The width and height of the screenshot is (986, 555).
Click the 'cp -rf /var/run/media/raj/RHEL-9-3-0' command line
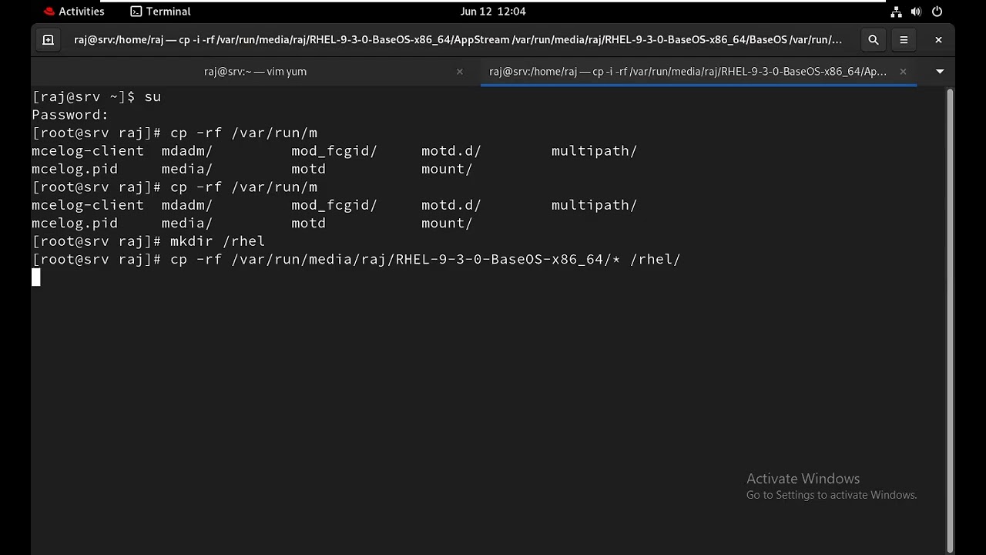(x=356, y=259)
